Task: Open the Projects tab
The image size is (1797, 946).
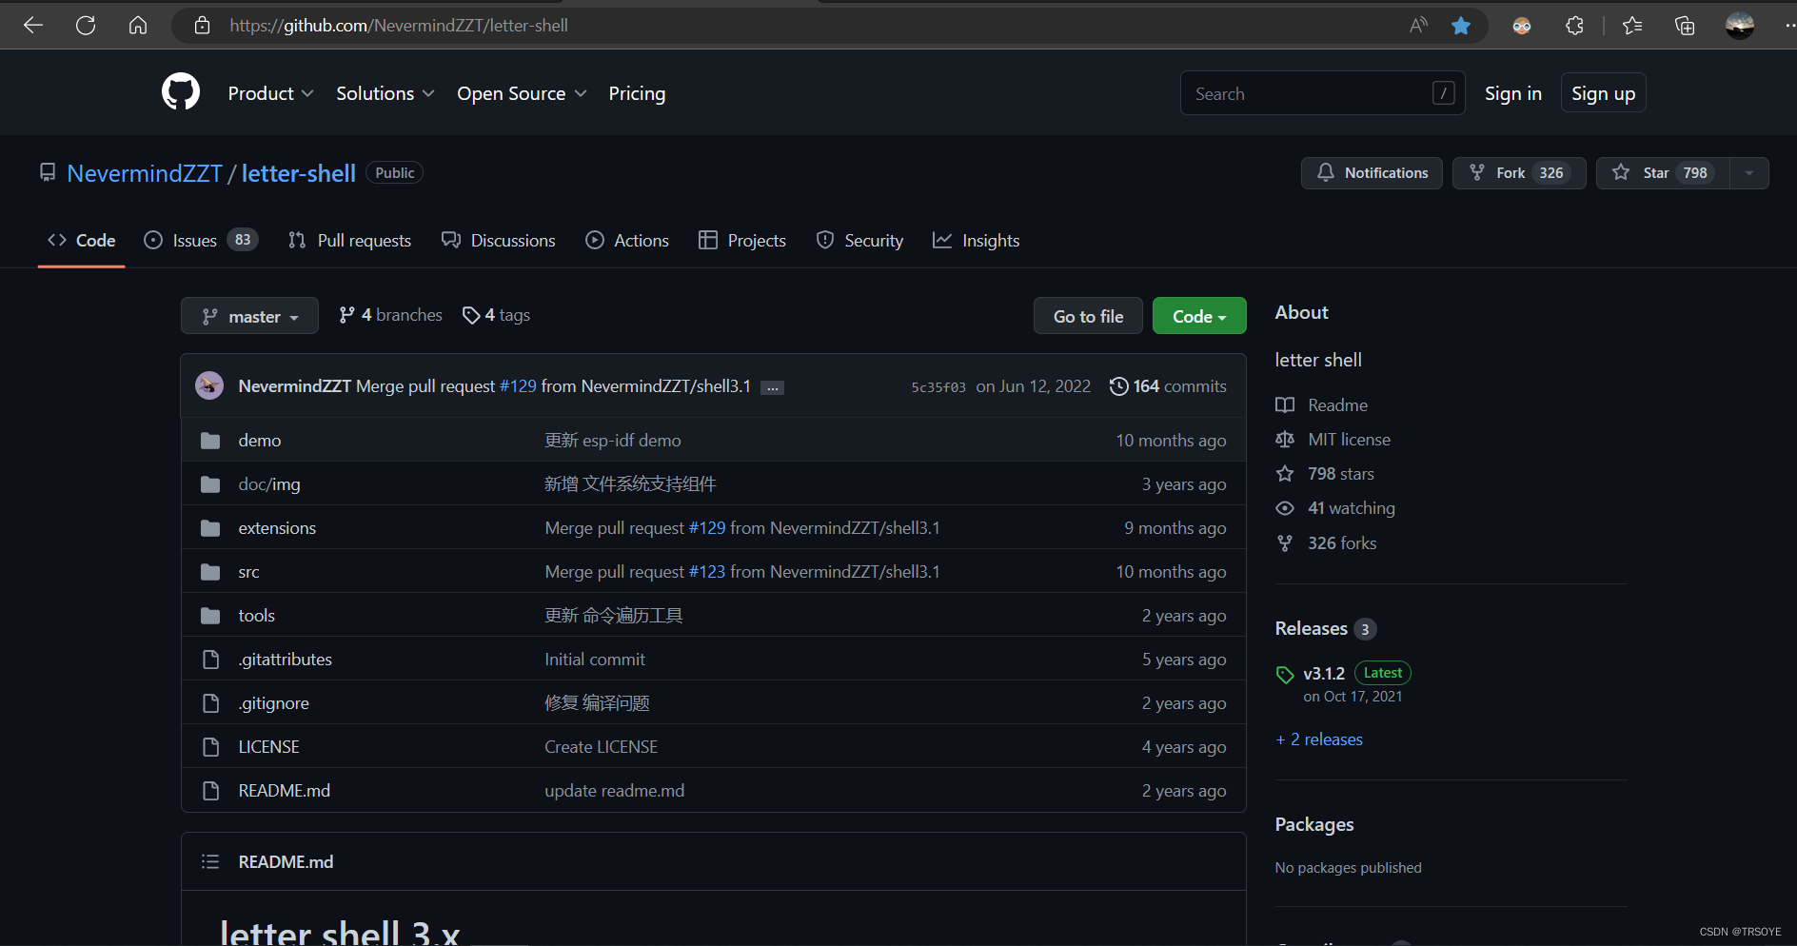Action: click(x=742, y=241)
